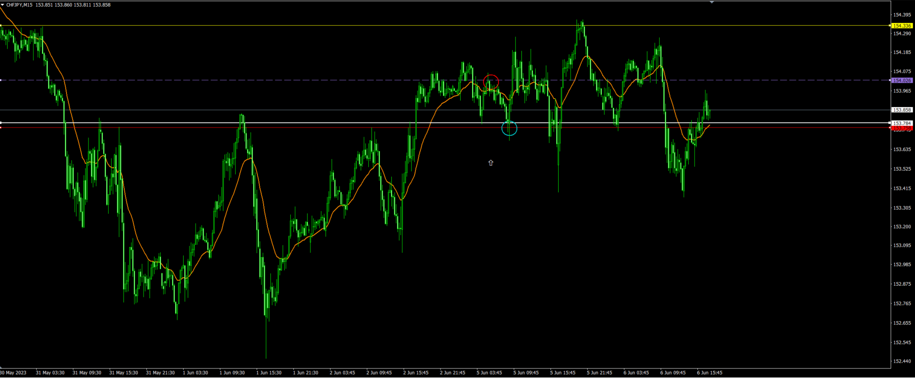Screen dimensions: 915x378
Task: Click the 2 Jun 15:45 time label
Action: click(415, 373)
